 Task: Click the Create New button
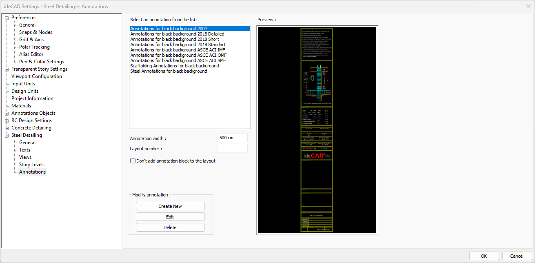click(x=170, y=206)
